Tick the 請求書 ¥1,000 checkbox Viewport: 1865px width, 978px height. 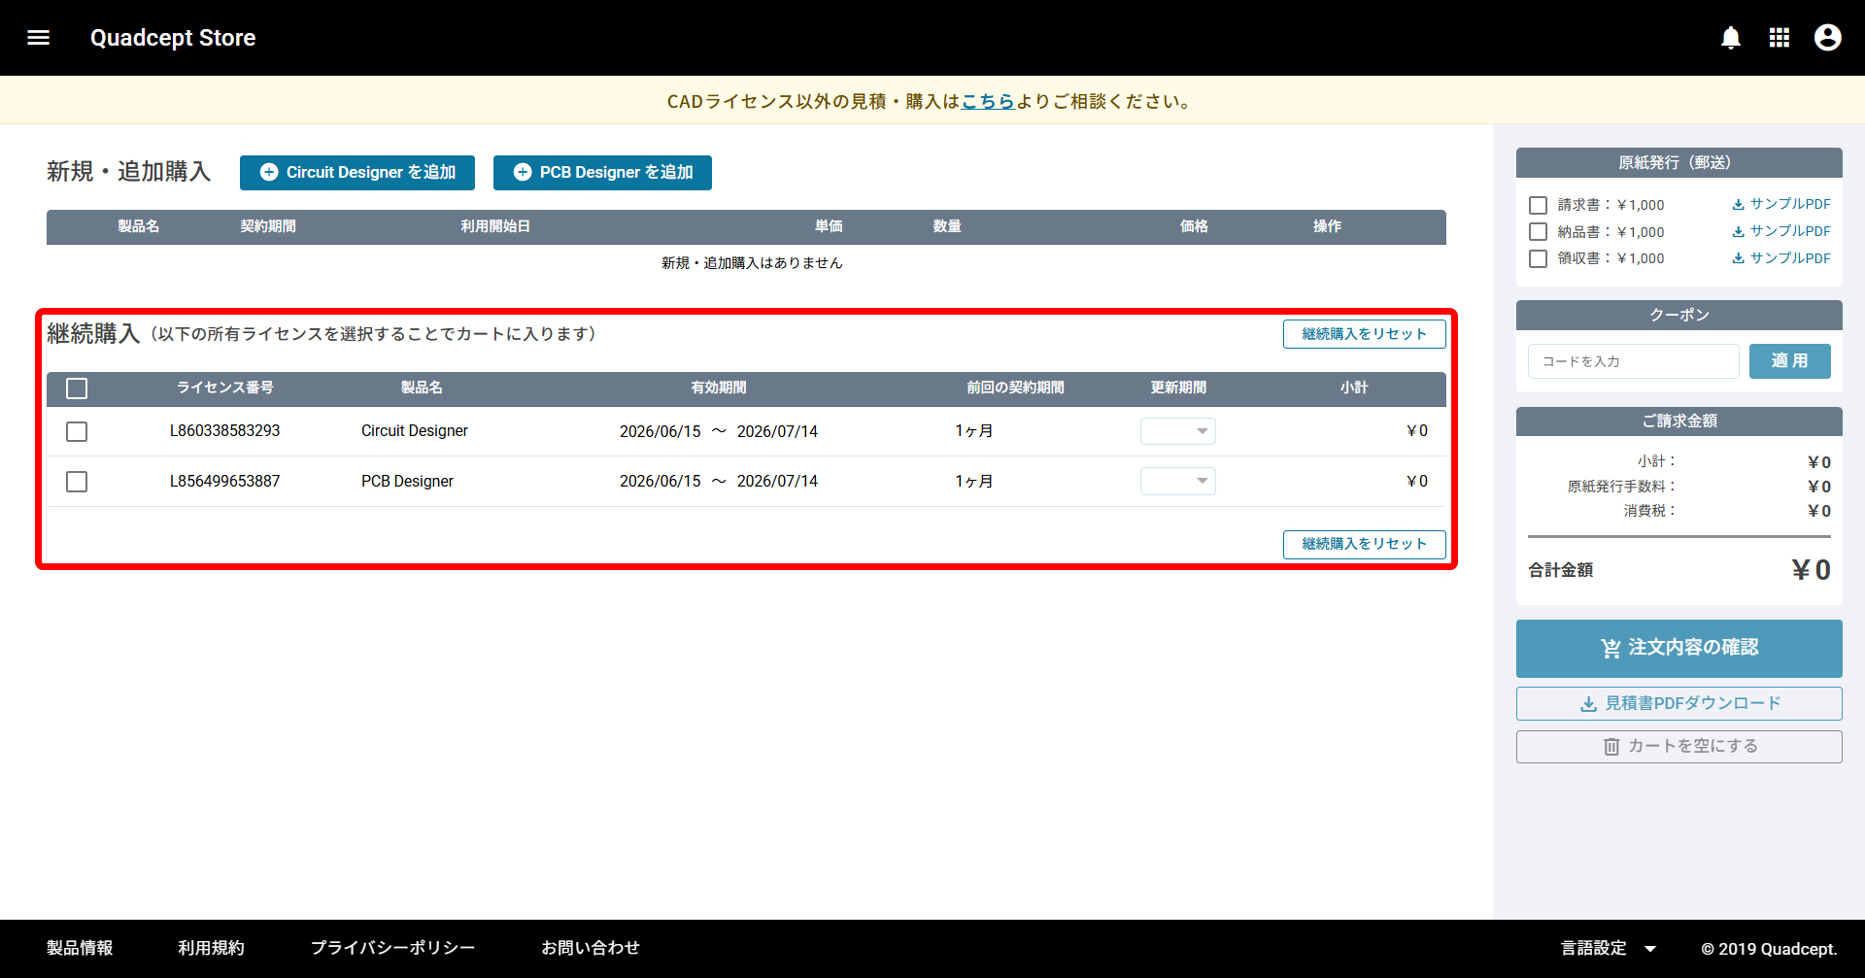pyautogui.click(x=1539, y=205)
